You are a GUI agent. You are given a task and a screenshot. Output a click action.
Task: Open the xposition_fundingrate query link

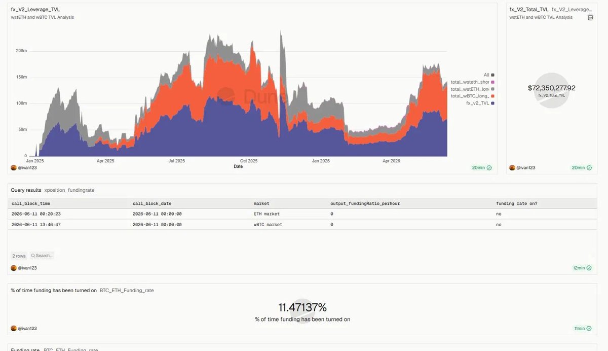tap(69, 190)
